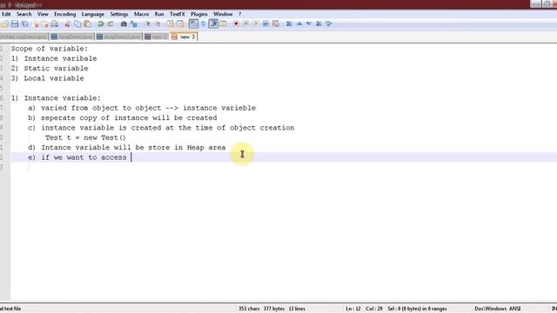The width and height of the screenshot is (557, 313).
Task: Click the Save Recorded Macro icon
Action: point(276,23)
